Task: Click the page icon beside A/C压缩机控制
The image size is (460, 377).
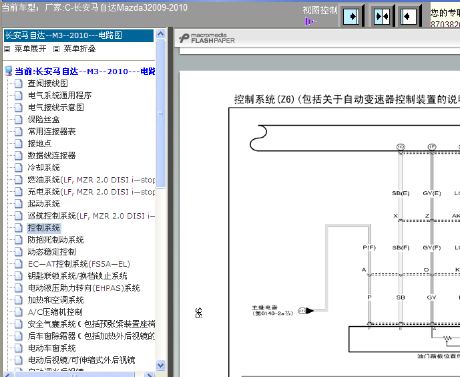Action: pos(19,312)
